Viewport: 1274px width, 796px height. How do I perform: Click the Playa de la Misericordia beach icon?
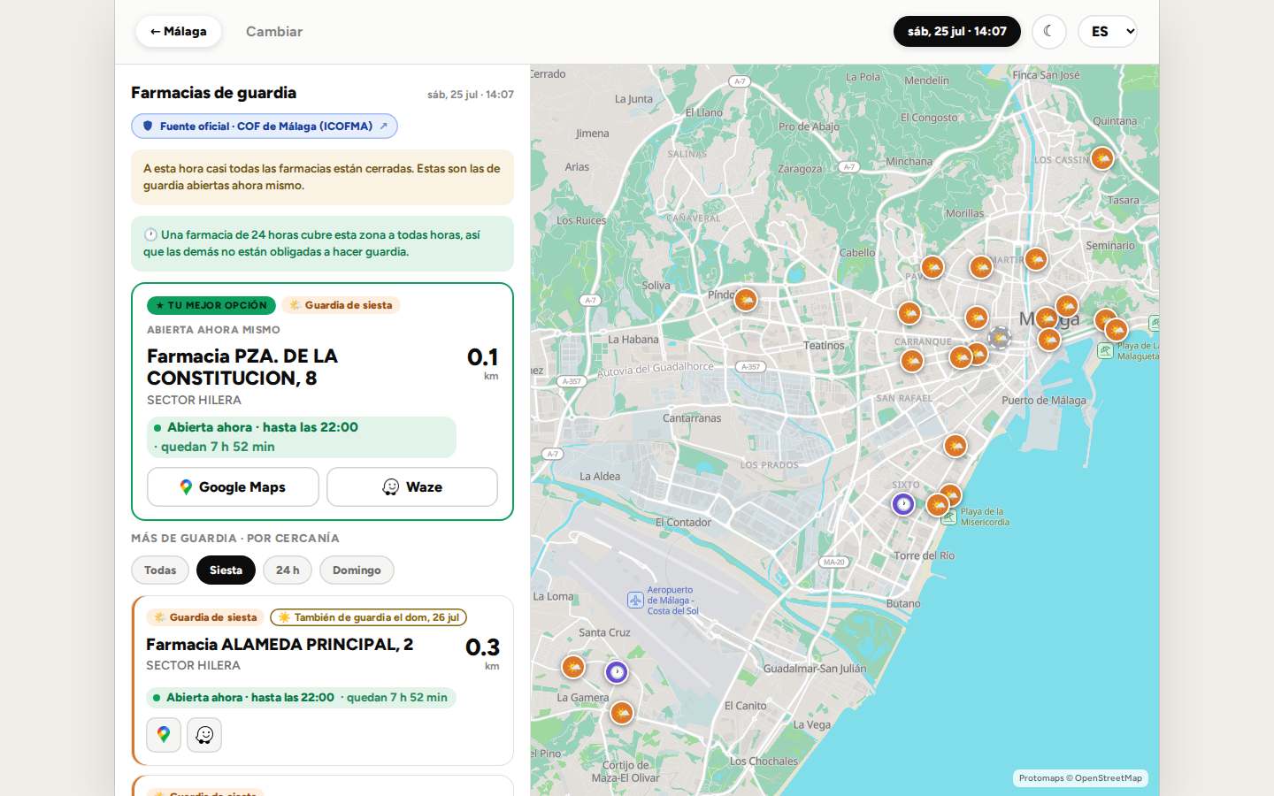(948, 517)
